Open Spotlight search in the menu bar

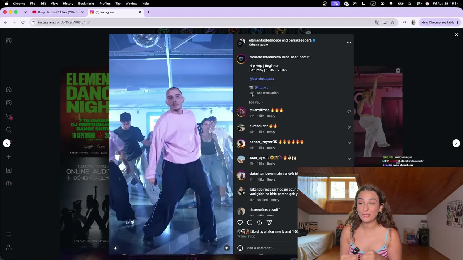(409, 4)
